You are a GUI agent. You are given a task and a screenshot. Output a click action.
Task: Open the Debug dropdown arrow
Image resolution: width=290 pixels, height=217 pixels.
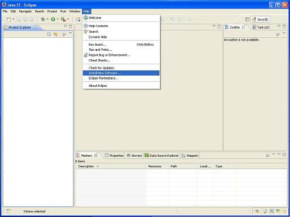click(x=47, y=19)
